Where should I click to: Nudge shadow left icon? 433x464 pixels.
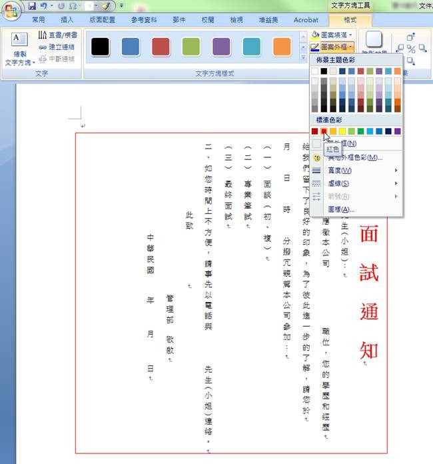[x=400, y=49]
